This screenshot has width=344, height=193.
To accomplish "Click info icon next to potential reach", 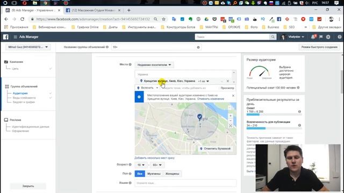I will [x=298, y=87].
